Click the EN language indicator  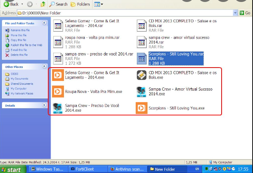[x=197, y=169]
